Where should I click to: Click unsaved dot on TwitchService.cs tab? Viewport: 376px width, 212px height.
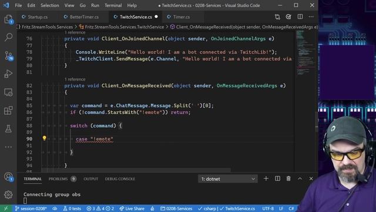156,16
